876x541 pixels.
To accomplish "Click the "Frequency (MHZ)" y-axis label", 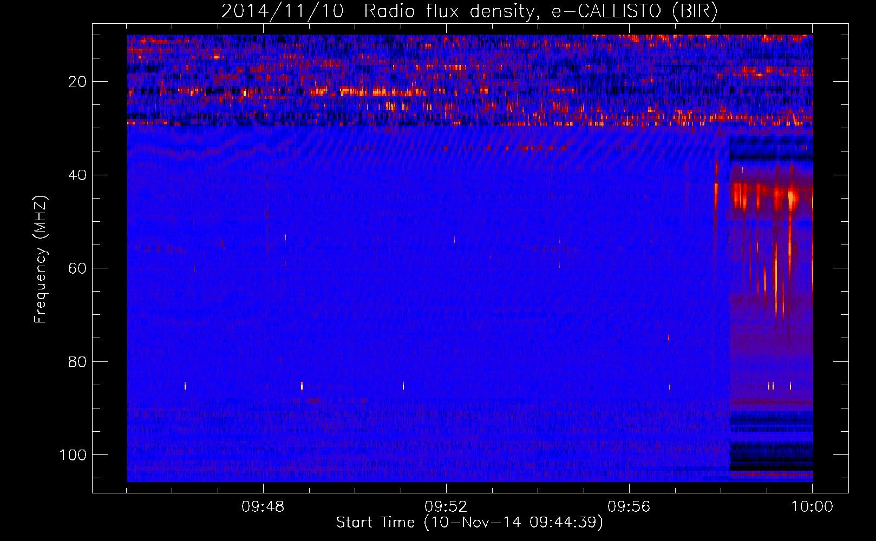I will pyautogui.click(x=41, y=259).
